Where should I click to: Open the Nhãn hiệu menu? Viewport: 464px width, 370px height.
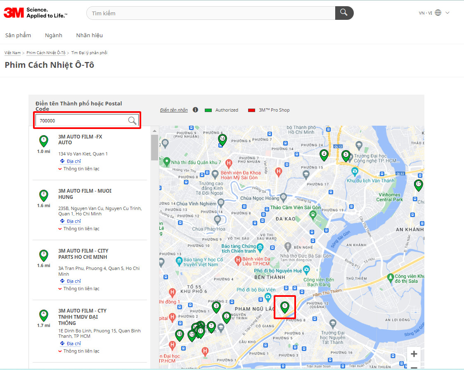[x=89, y=35]
